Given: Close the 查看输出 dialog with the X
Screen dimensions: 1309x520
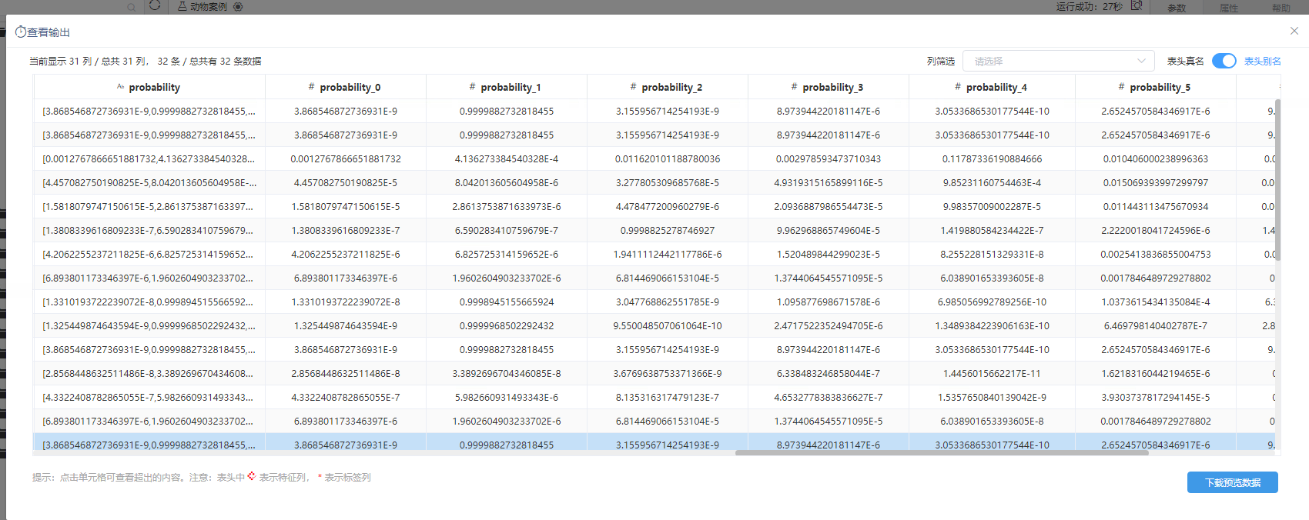Looking at the screenshot, I should coord(1294,31).
